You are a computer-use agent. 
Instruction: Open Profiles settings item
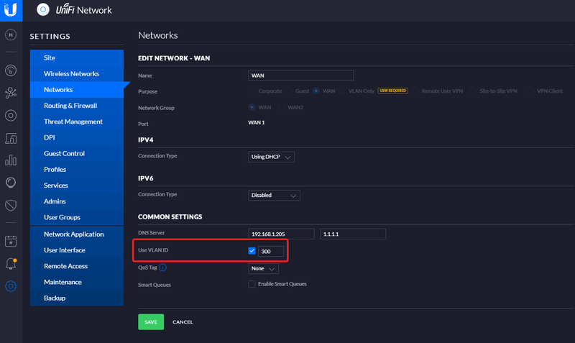point(77,170)
